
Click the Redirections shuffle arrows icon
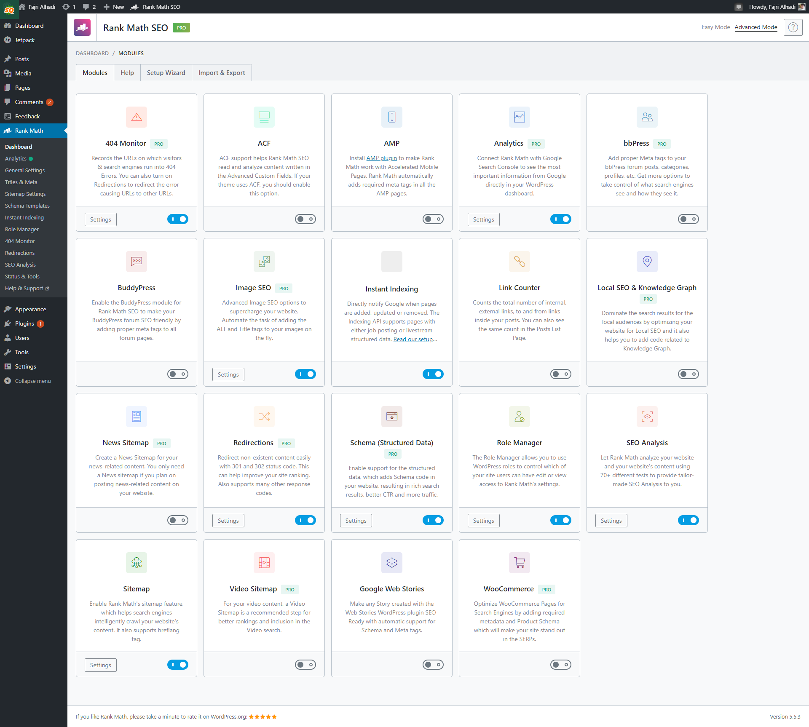tap(264, 417)
